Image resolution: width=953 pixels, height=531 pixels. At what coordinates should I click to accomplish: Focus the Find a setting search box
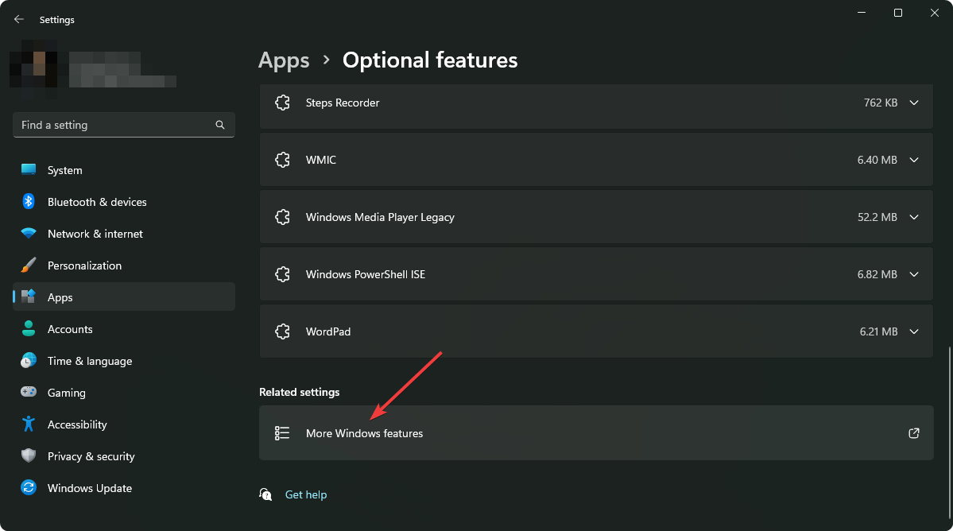124,125
